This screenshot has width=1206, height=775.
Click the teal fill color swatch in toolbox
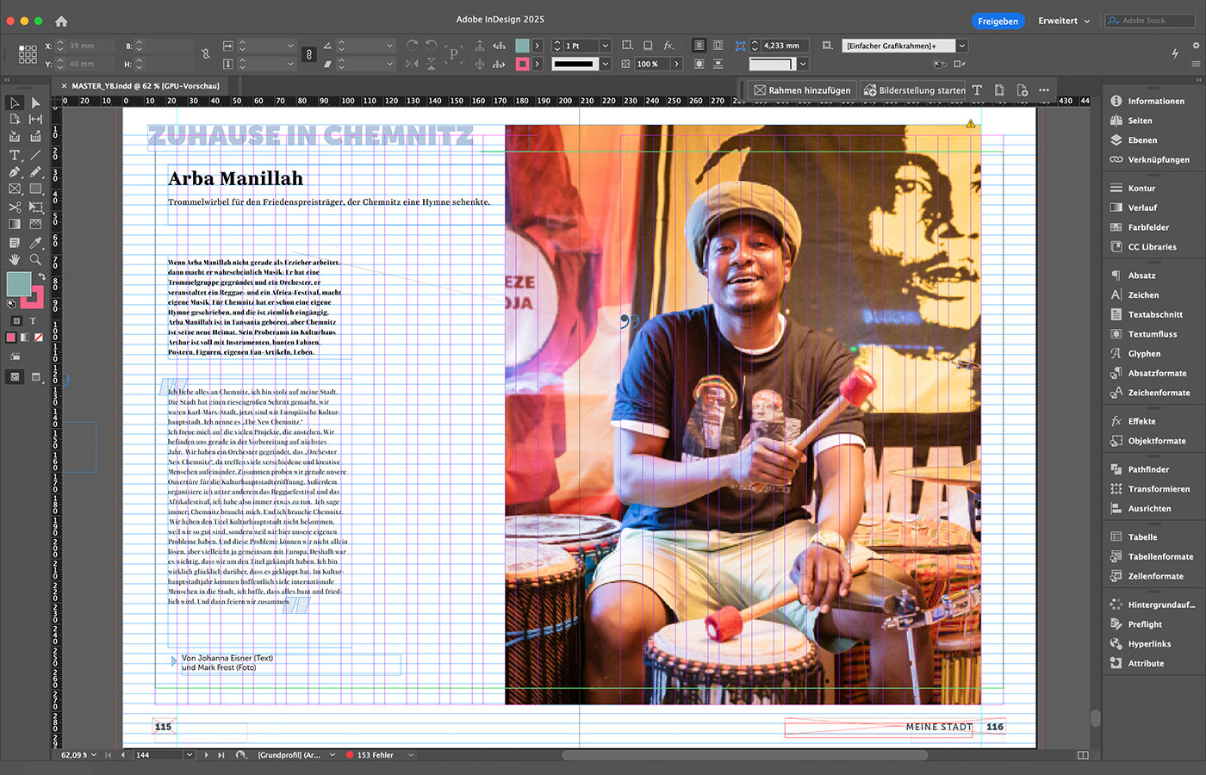[18, 283]
